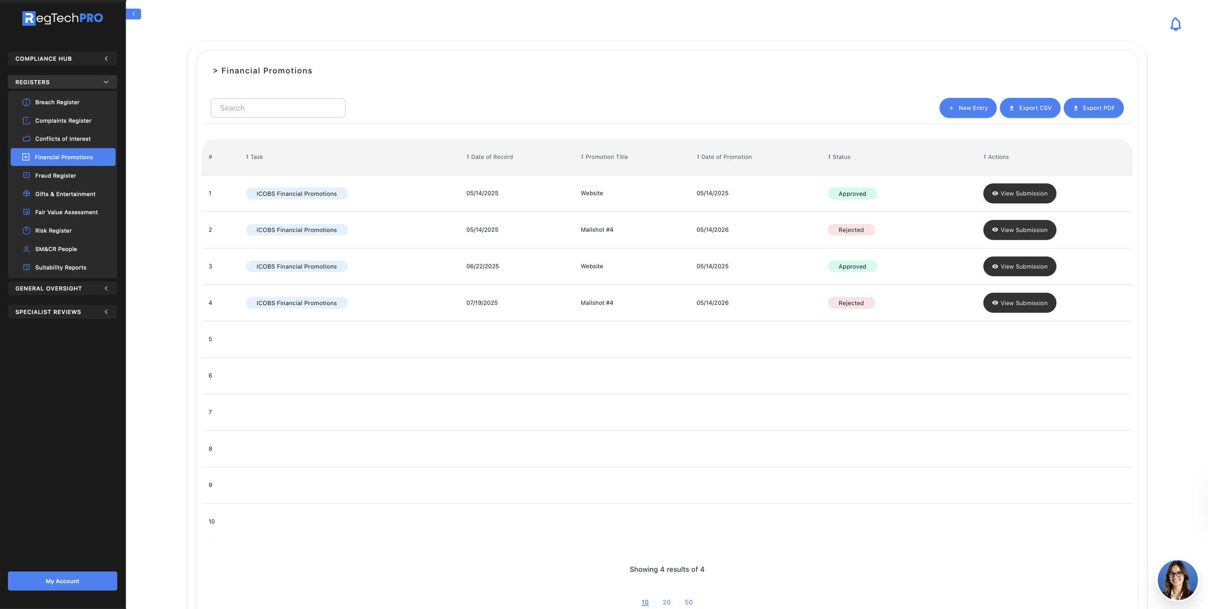This screenshot has height=609, width=1208.
Task: Open Gifts & Entertainment register
Action: [x=65, y=194]
